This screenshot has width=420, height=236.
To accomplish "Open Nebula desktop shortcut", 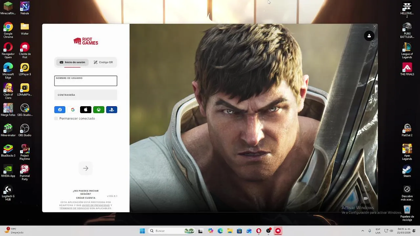I will coord(25,9).
